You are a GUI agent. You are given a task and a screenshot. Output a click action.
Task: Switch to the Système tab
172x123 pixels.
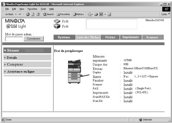[65, 37]
